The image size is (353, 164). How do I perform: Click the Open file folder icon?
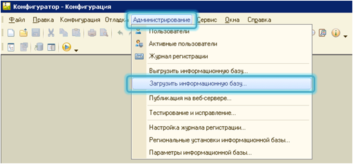[23, 33]
